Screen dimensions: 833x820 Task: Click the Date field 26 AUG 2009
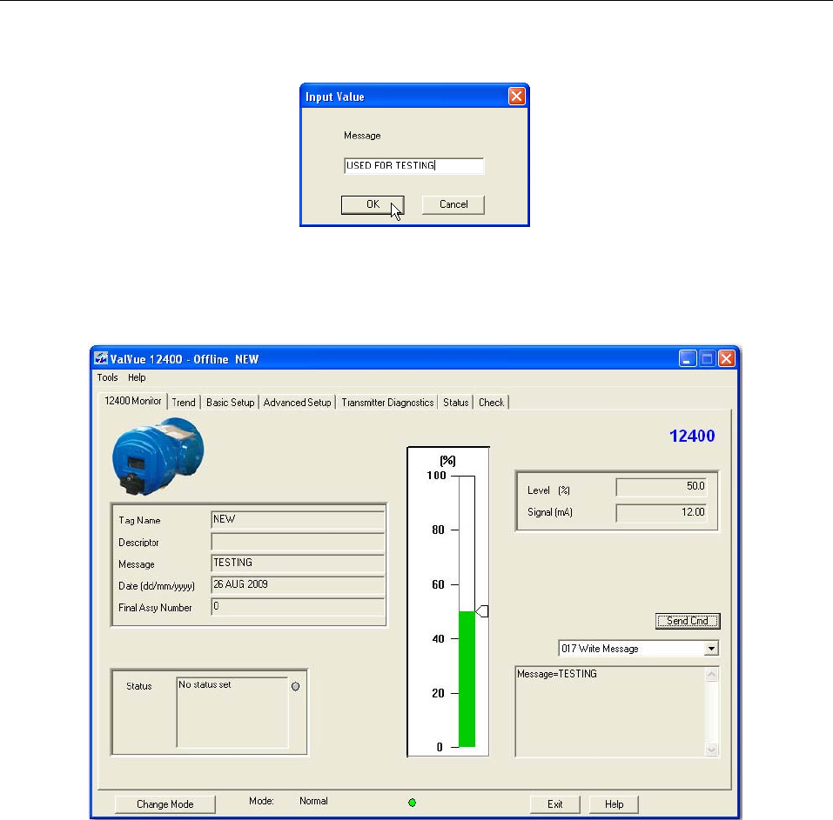(298, 585)
